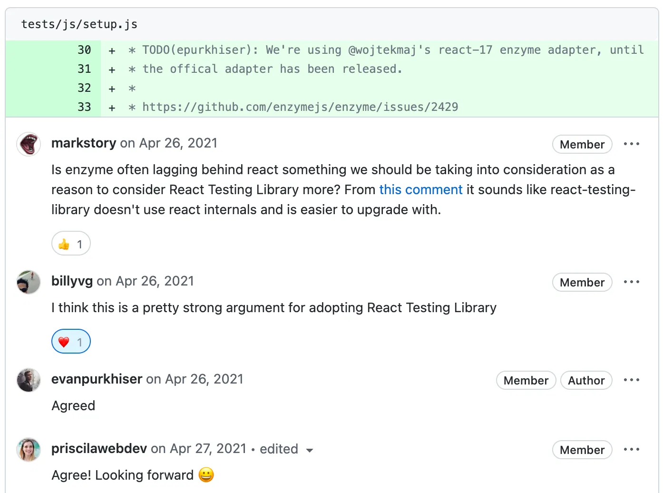Viewport: 663px width, 493px height.
Task: Click evanpurkhiser's profile avatar
Action: click(x=28, y=380)
